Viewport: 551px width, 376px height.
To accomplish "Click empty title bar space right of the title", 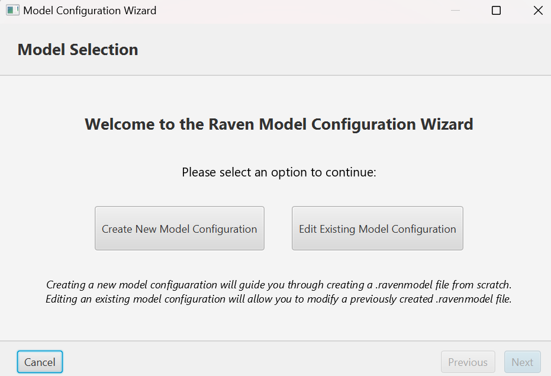I will tap(296, 11).
